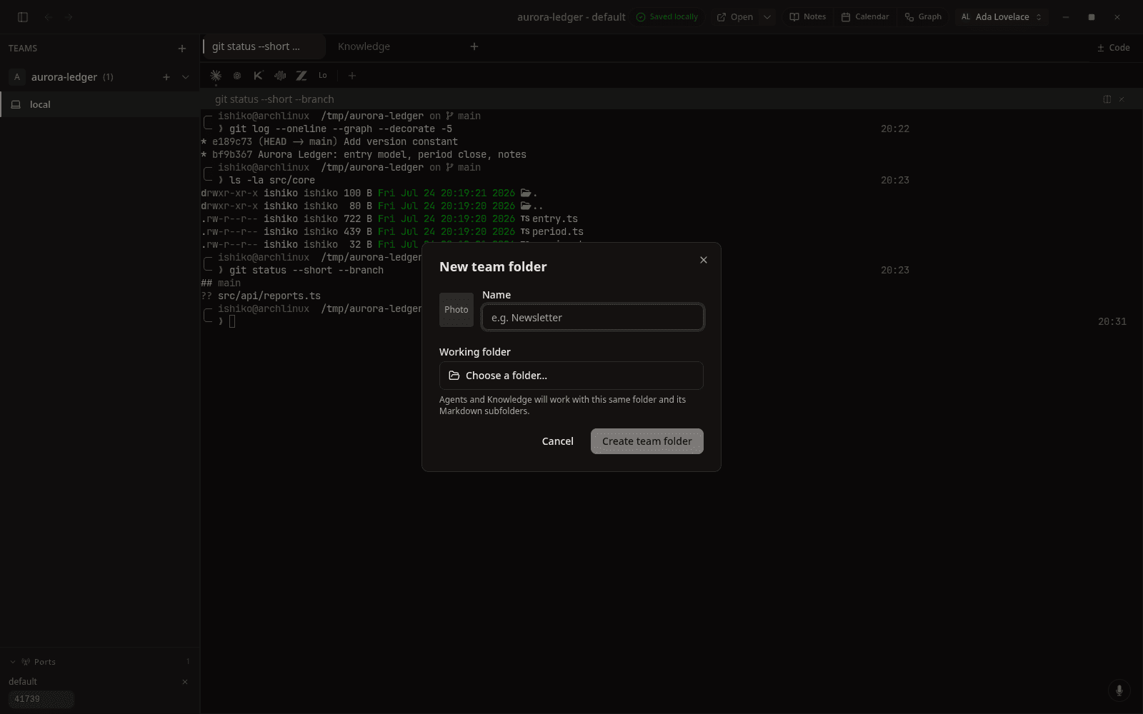Close the git status terminal pane

point(1122,99)
